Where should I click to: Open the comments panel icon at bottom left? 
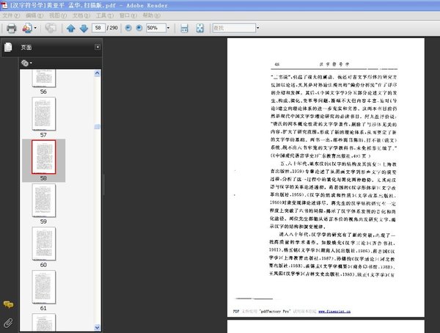(x=8, y=304)
